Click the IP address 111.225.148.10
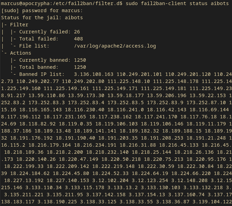This screenshot has height=206, width=232. [129, 81]
